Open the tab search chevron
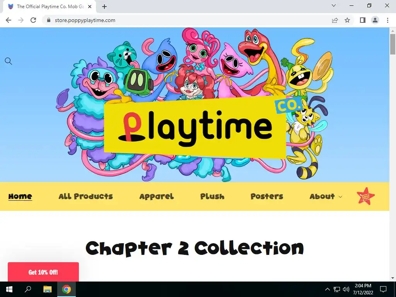This screenshot has width=396, height=297. 334,5
